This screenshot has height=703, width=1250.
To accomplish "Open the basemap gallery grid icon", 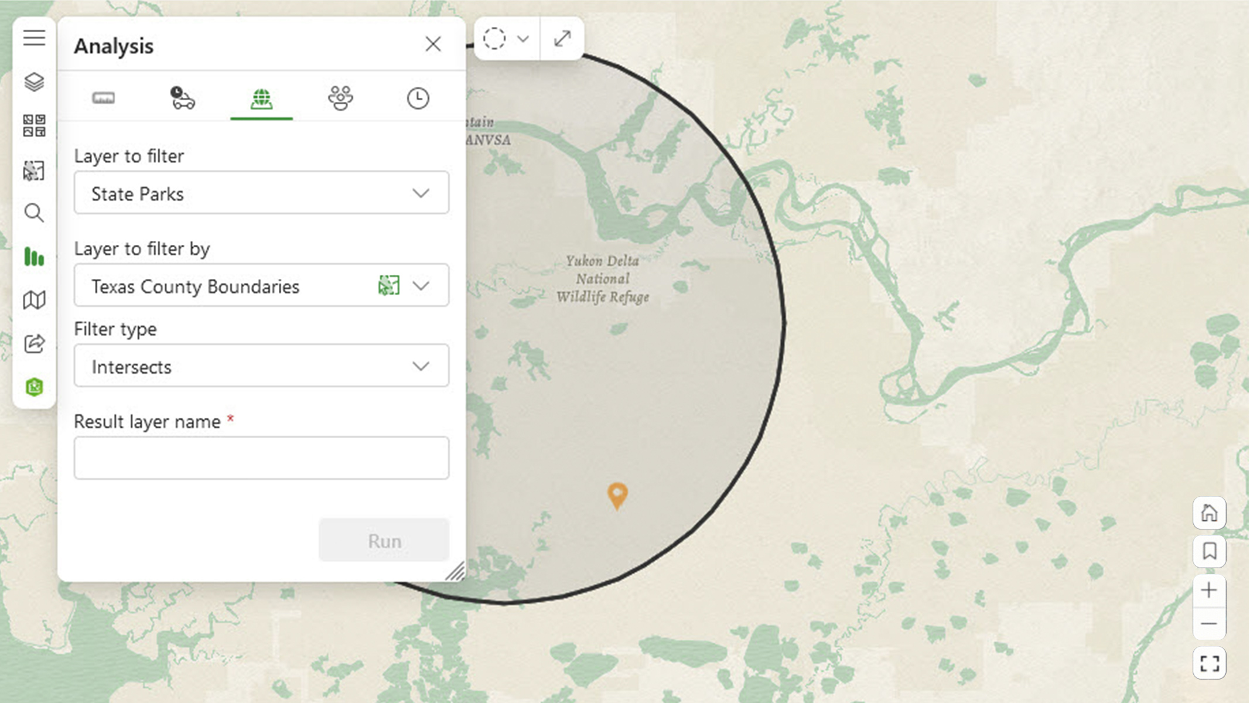I will (34, 125).
